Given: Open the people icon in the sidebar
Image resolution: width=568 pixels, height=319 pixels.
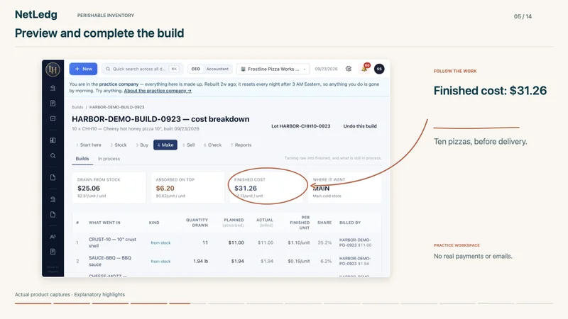Looking at the screenshot, I should click(53, 237).
